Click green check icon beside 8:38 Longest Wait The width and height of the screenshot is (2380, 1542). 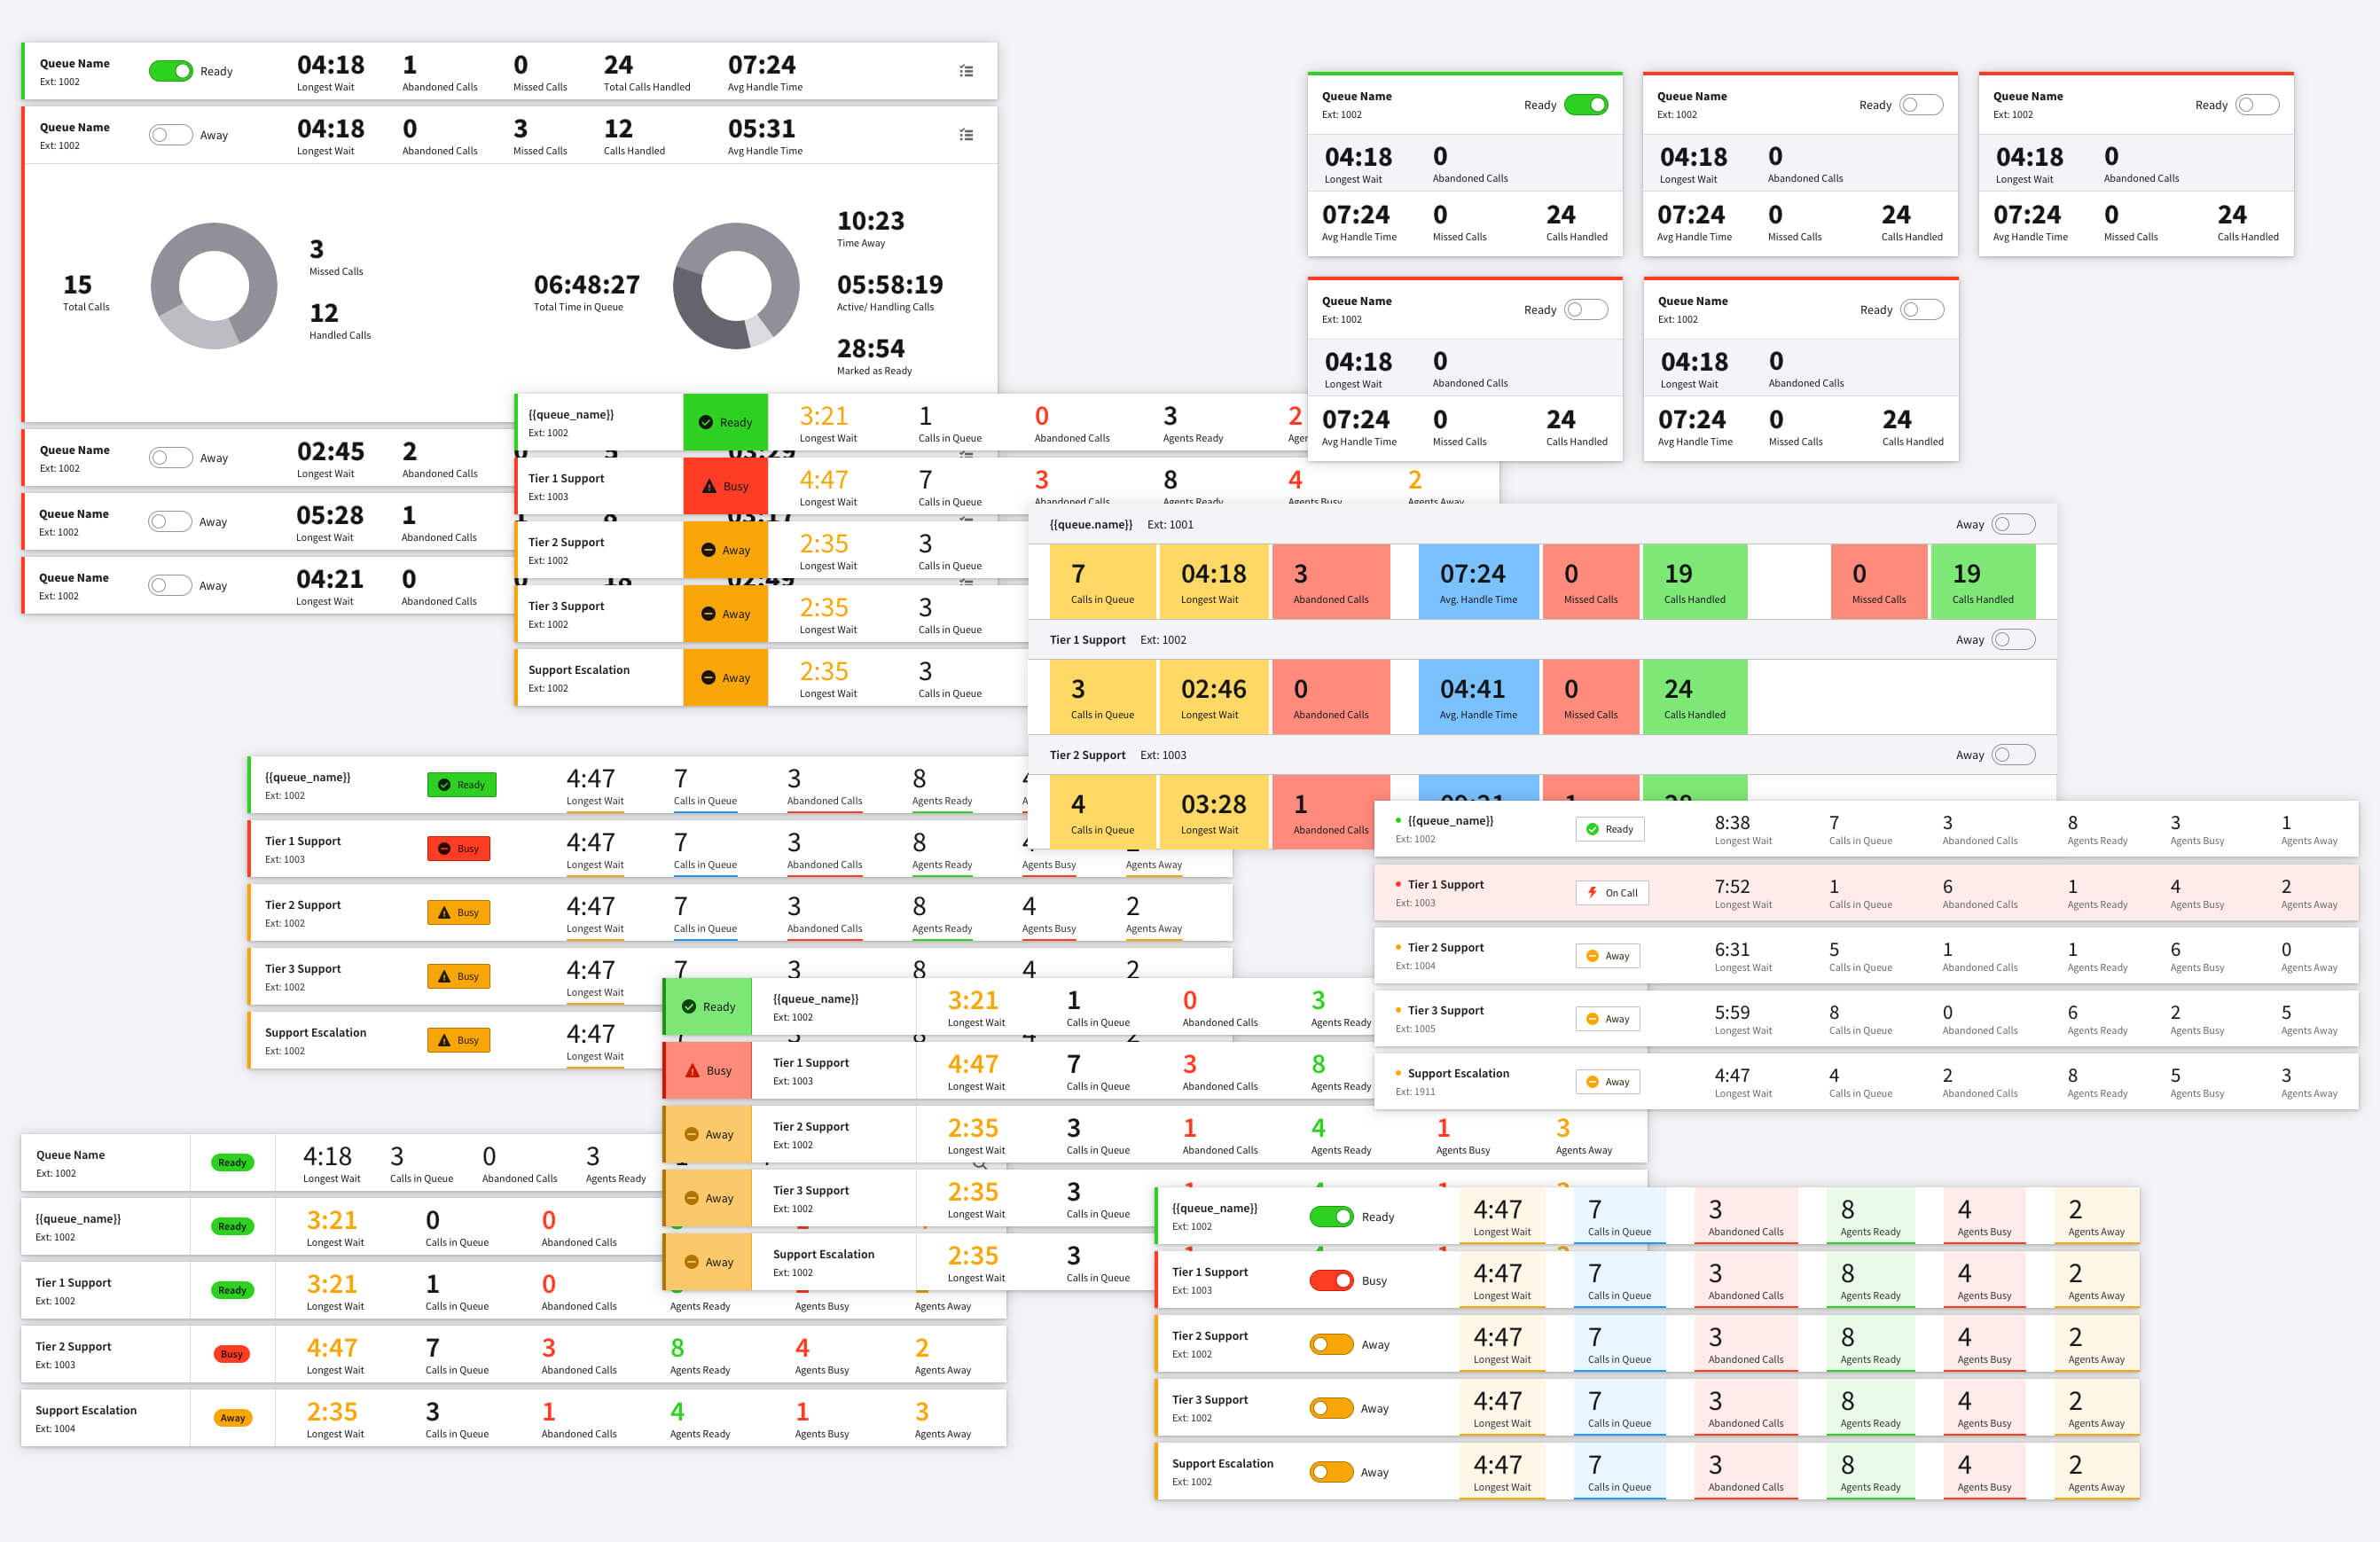1592,829
